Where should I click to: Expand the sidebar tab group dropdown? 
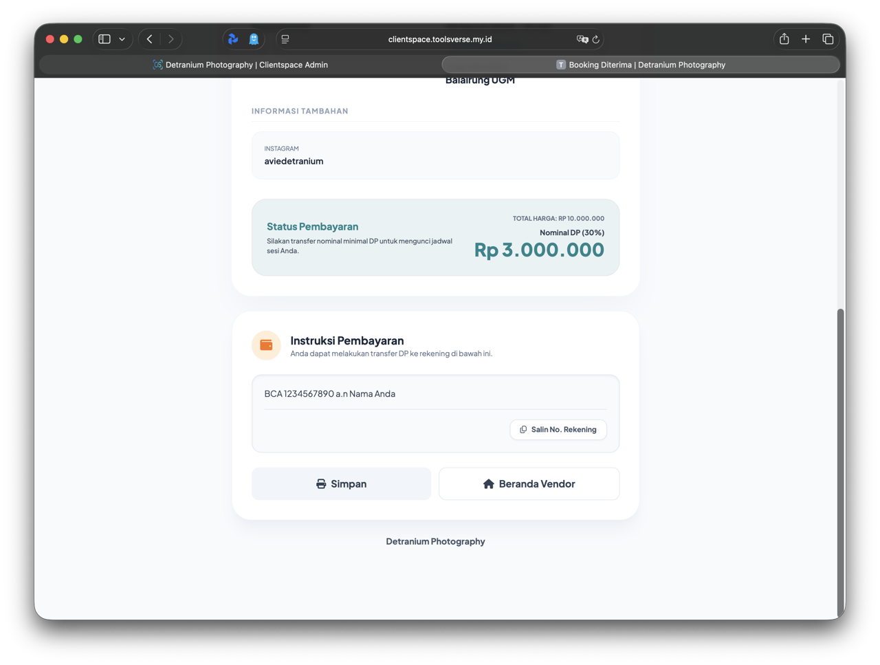122,39
